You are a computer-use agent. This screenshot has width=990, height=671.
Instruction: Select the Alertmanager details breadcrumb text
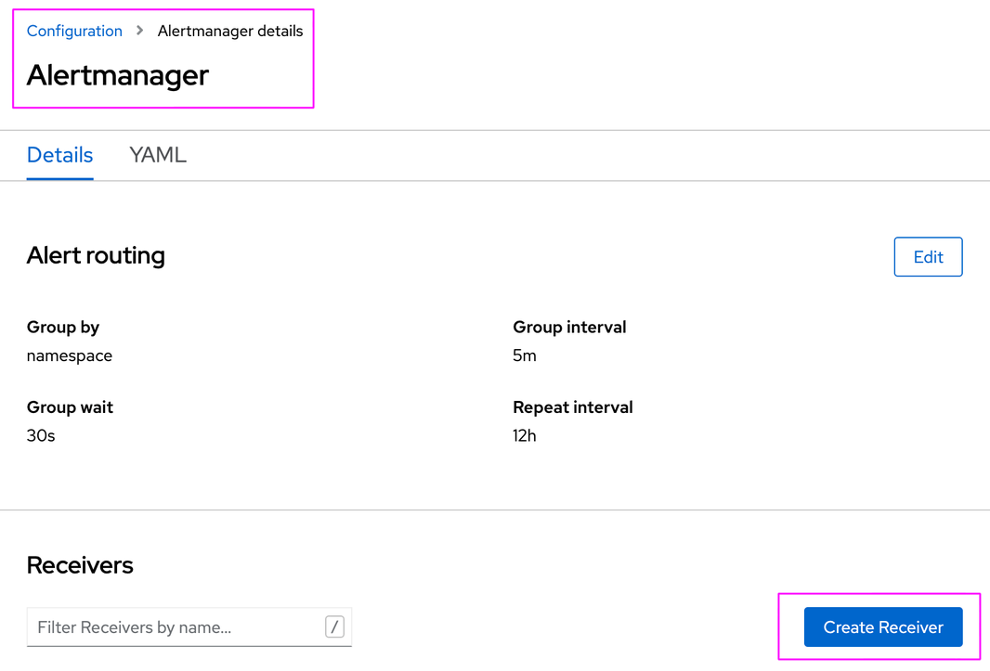230,31
